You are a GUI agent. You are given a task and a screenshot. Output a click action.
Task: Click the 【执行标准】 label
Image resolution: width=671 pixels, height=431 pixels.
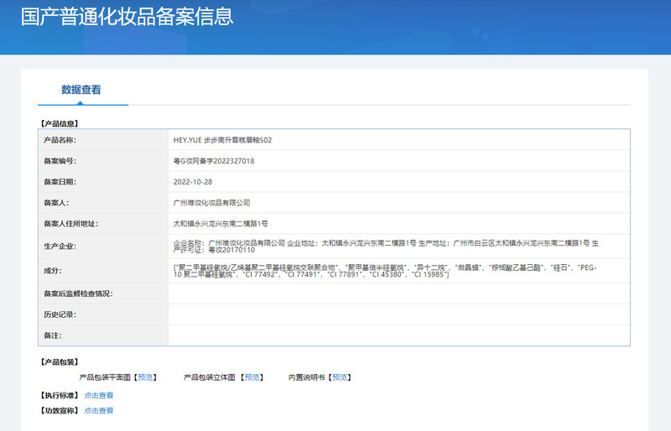(x=60, y=395)
